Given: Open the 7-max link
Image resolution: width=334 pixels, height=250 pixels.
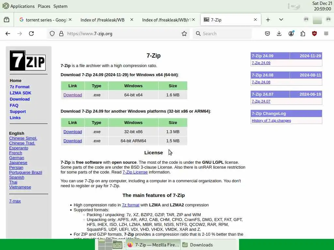Looking at the screenshot, I should tap(15, 201).
